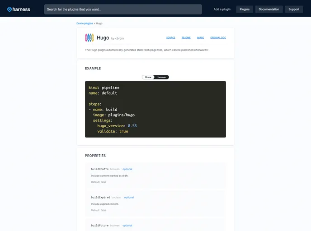The height and width of the screenshot is (231, 311).
Task: Click 'optional' label next to buildFuture
Action: point(127,226)
